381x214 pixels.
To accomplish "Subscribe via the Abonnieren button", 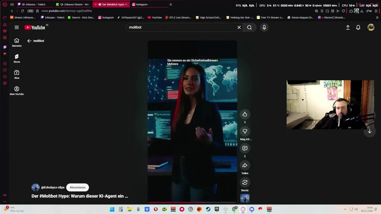I will (77, 187).
